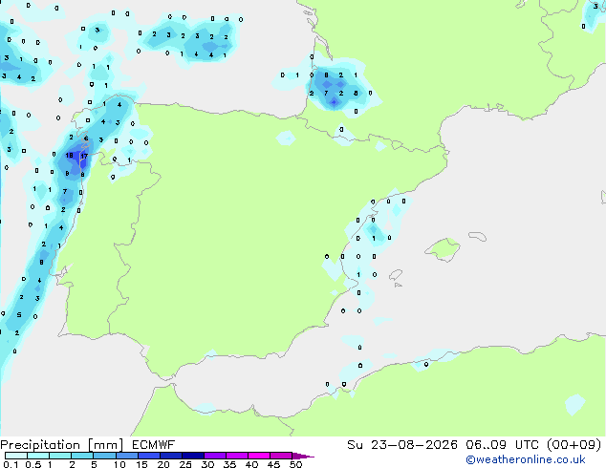Select the 10 to 15 legend swatch
The width and height of the screenshot is (606, 468).
126,456
